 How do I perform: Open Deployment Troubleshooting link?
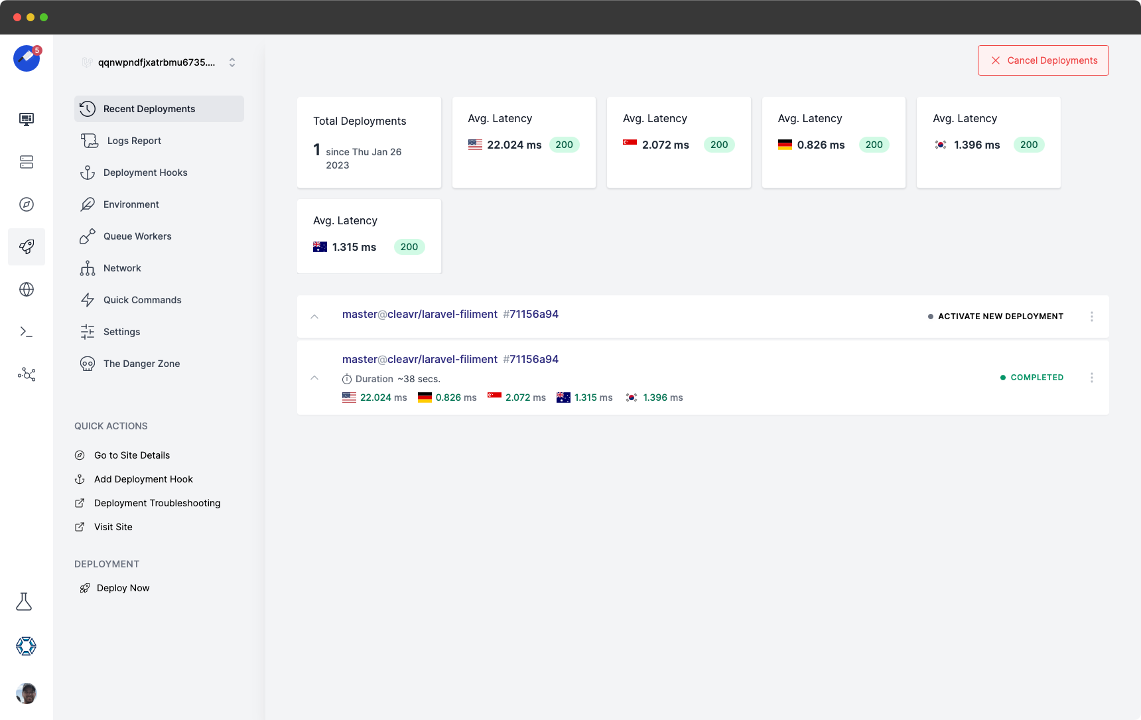pos(157,502)
